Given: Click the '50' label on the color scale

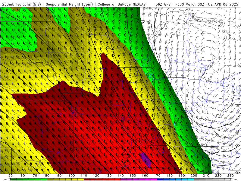Looking at the screenshot, I should [11, 176].
